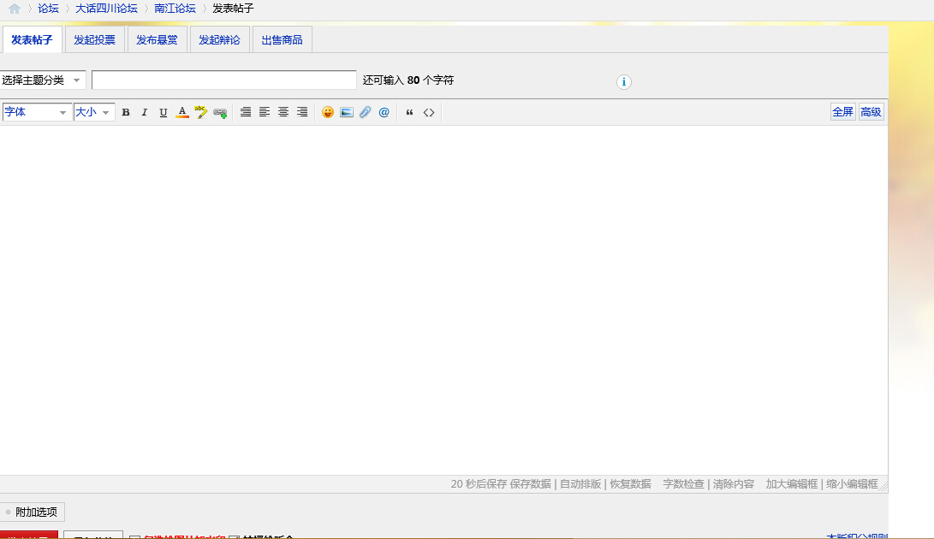The width and height of the screenshot is (934, 539).
Task: Apply italic formatting in editor
Action: coord(145,112)
